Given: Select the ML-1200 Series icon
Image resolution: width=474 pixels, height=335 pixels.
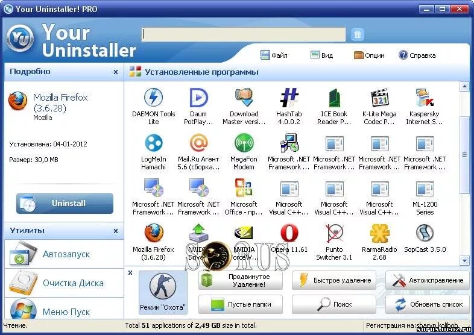Looking at the screenshot, I should tap(425, 189).
